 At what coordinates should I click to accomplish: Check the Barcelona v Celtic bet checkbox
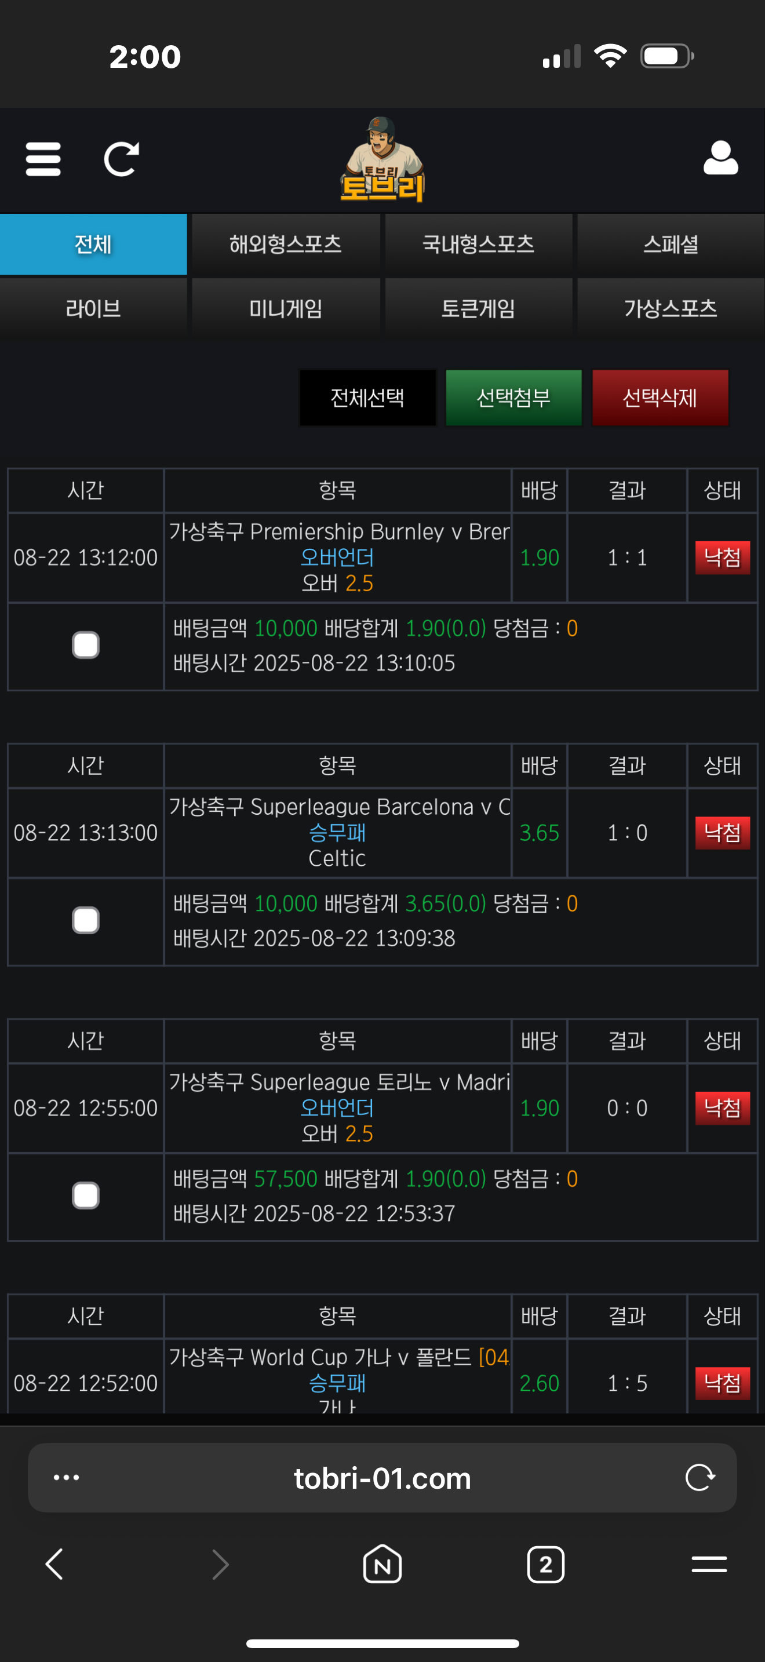pyautogui.click(x=86, y=921)
